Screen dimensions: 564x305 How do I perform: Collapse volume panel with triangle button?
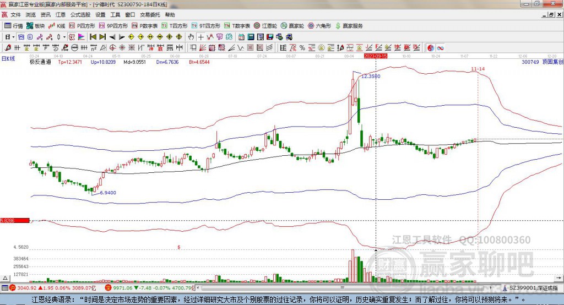(x=5, y=278)
